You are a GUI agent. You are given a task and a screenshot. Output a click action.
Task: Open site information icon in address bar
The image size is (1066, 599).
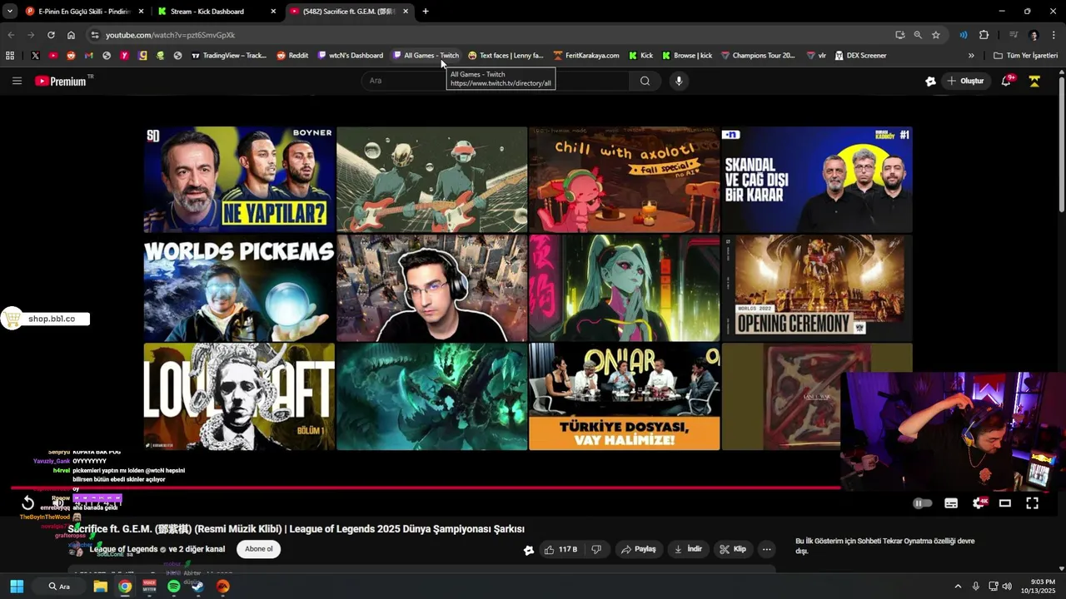point(94,35)
